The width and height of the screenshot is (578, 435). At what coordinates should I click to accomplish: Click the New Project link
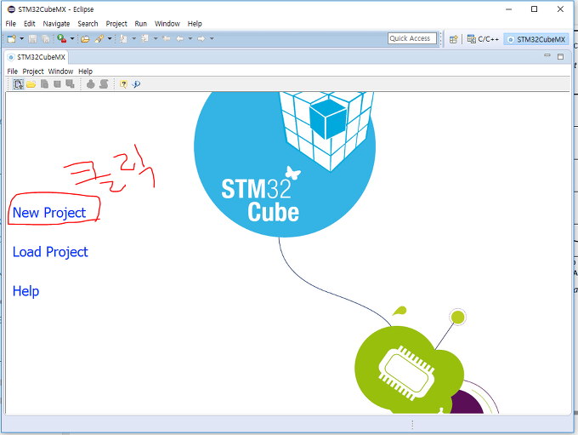(49, 213)
